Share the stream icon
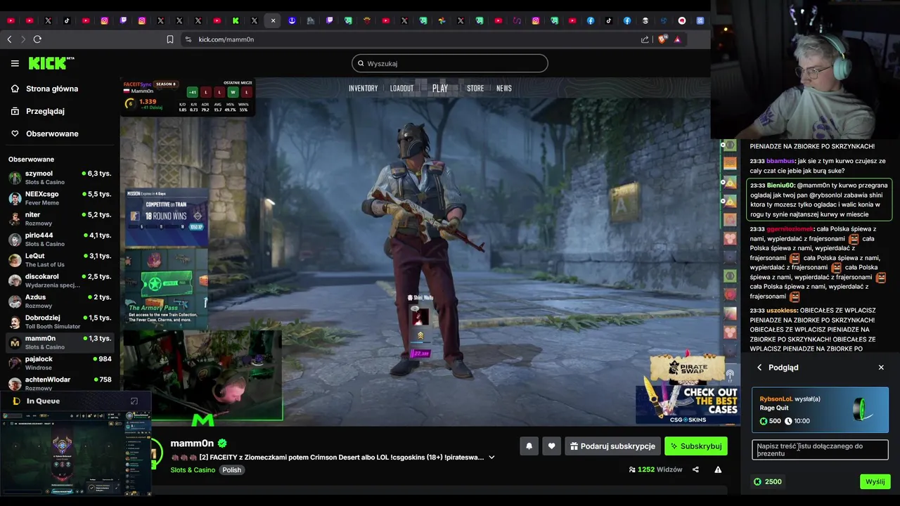The height and width of the screenshot is (506, 900). point(695,469)
